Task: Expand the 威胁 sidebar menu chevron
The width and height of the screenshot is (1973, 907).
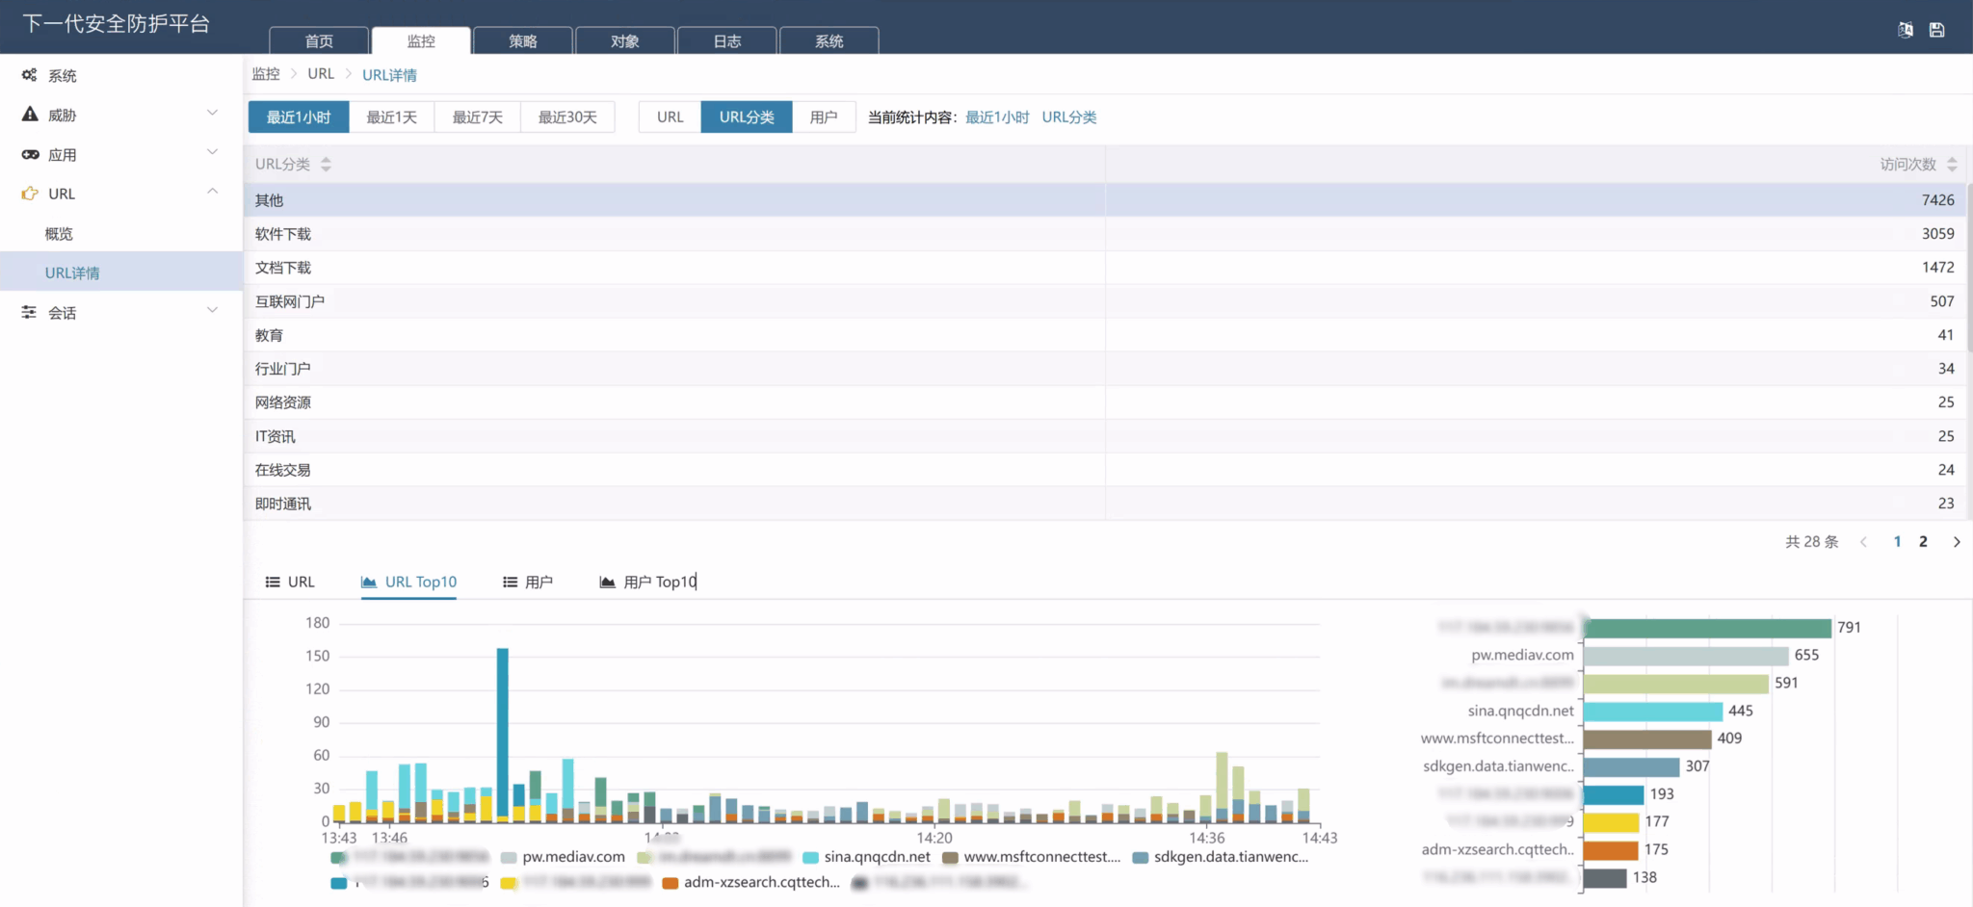Action: coord(212,114)
